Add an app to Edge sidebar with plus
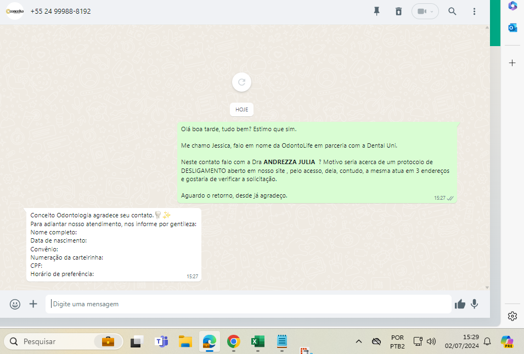 pyautogui.click(x=512, y=63)
